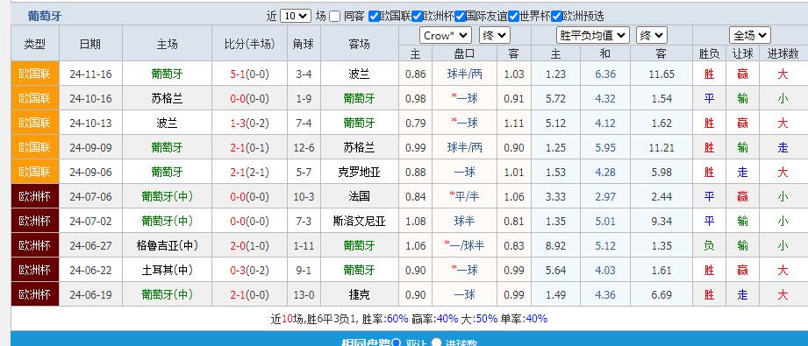Image resolution: width=808 pixels, height=346 pixels.
Task: Uncheck the 国际友谊 filter checkbox
Action: pos(461,16)
